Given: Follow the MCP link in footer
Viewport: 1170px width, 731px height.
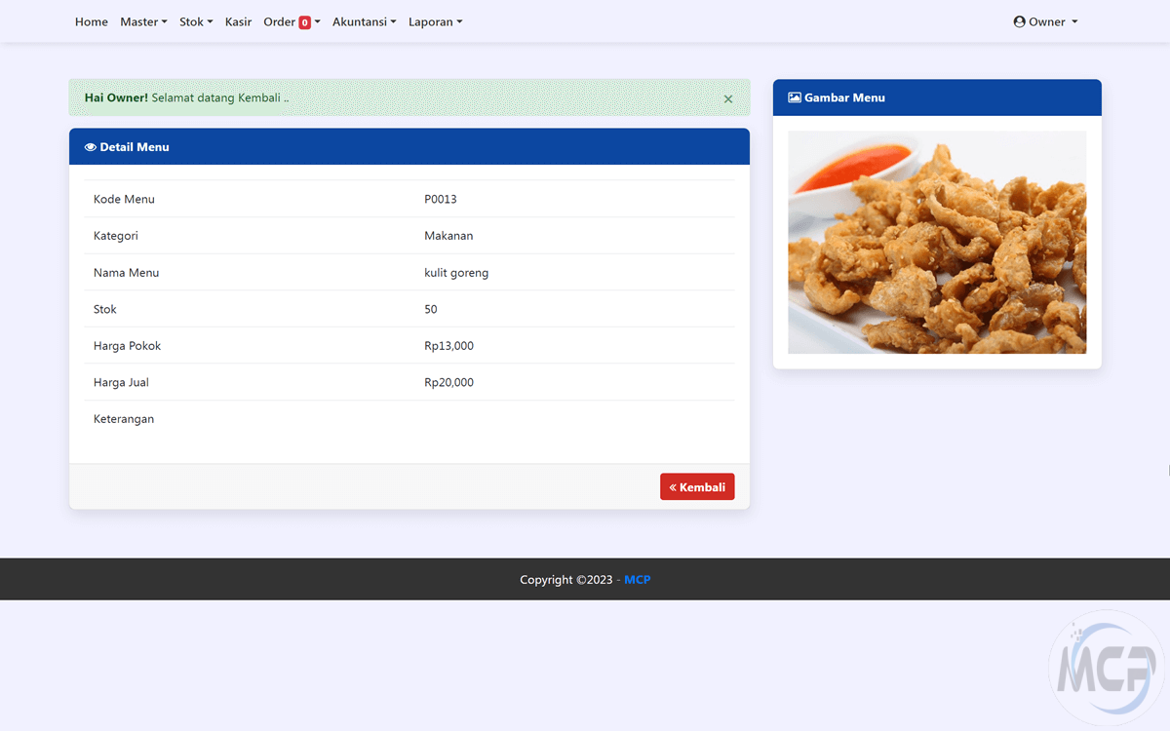Looking at the screenshot, I should coord(637,580).
